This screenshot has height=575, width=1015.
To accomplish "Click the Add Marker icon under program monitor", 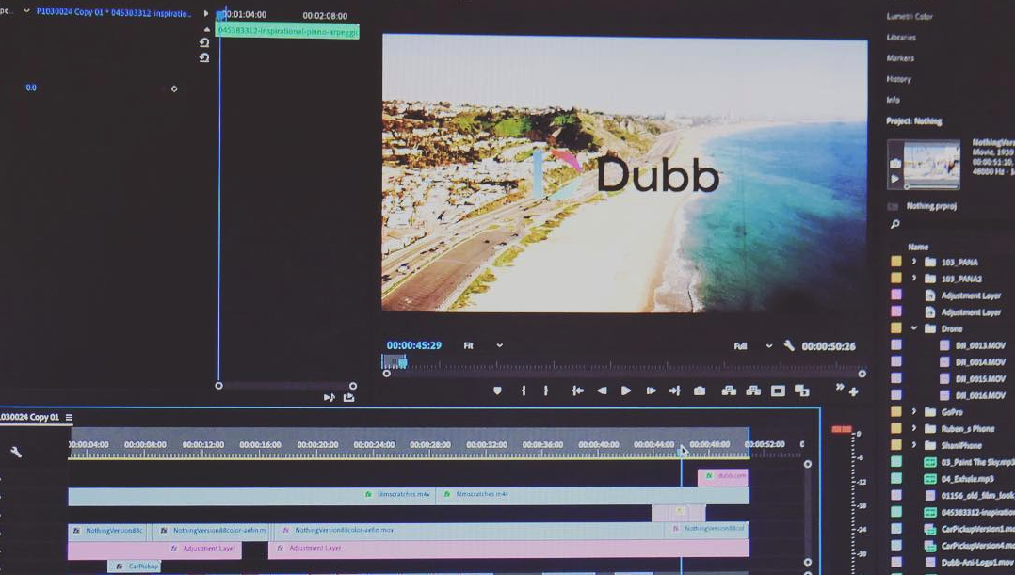I will (497, 391).
